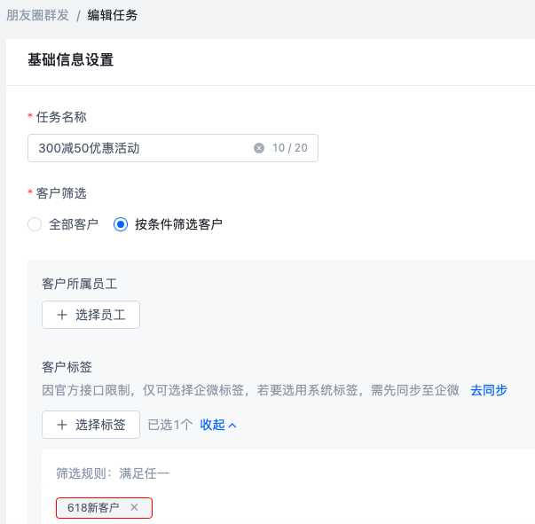The image size is (535, 524).
Task: Focus the 任务名称 input field
Action: pos(142,148)
